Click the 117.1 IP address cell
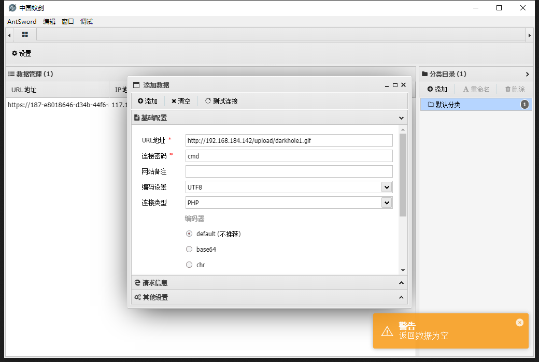 pos(119,105)
